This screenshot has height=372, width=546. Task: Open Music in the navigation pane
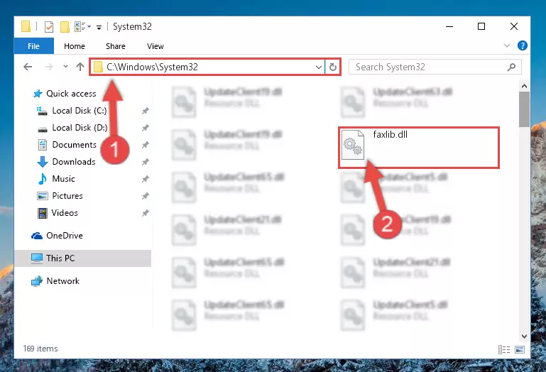[x=63, y=179]
